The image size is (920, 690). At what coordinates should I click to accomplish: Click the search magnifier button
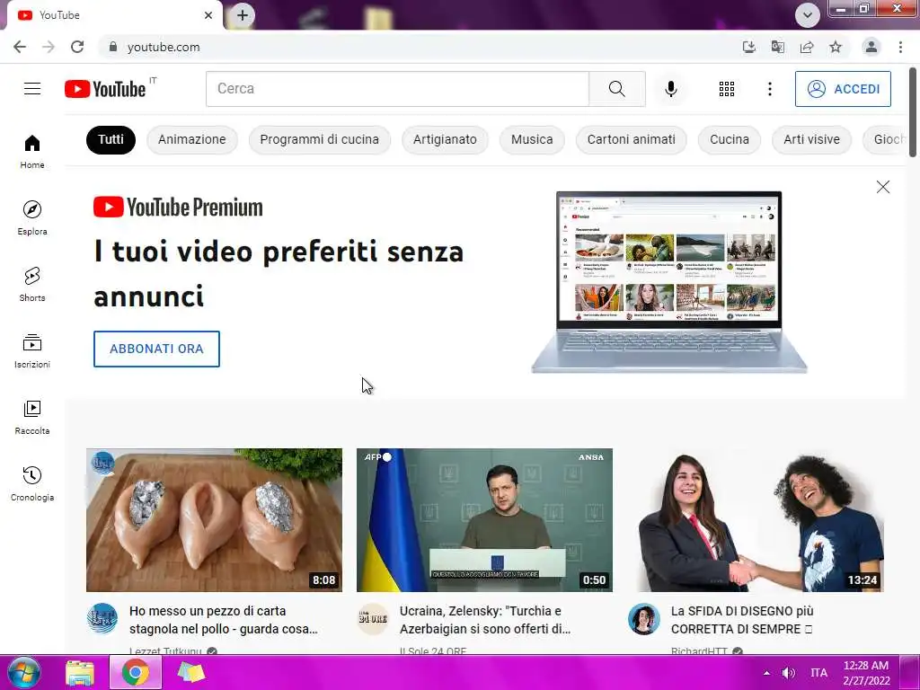[x=616, y=89]
